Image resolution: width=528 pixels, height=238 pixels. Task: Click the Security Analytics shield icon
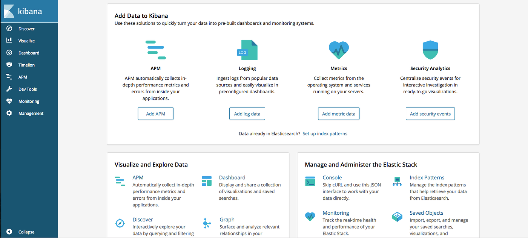[x=430, y=49]
